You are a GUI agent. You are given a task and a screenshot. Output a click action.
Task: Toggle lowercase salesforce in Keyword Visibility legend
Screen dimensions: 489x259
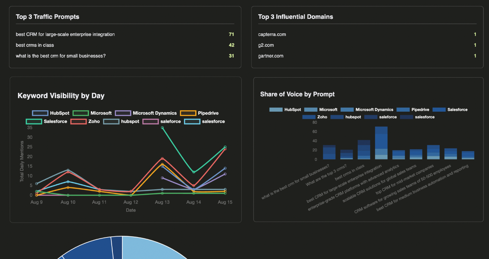pos(205,121)
